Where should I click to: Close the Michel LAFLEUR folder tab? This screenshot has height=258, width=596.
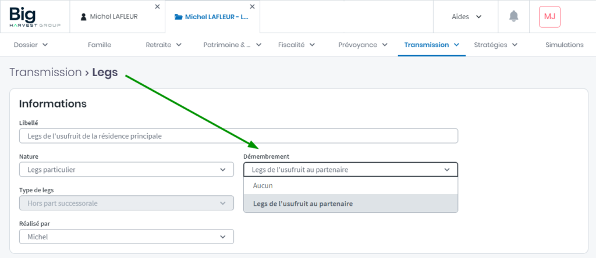click(x=252, y=6)
